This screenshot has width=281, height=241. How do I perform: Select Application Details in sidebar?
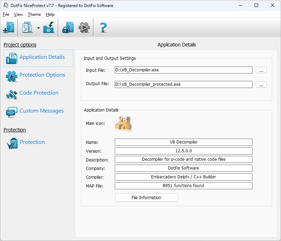tap(38, 58)
